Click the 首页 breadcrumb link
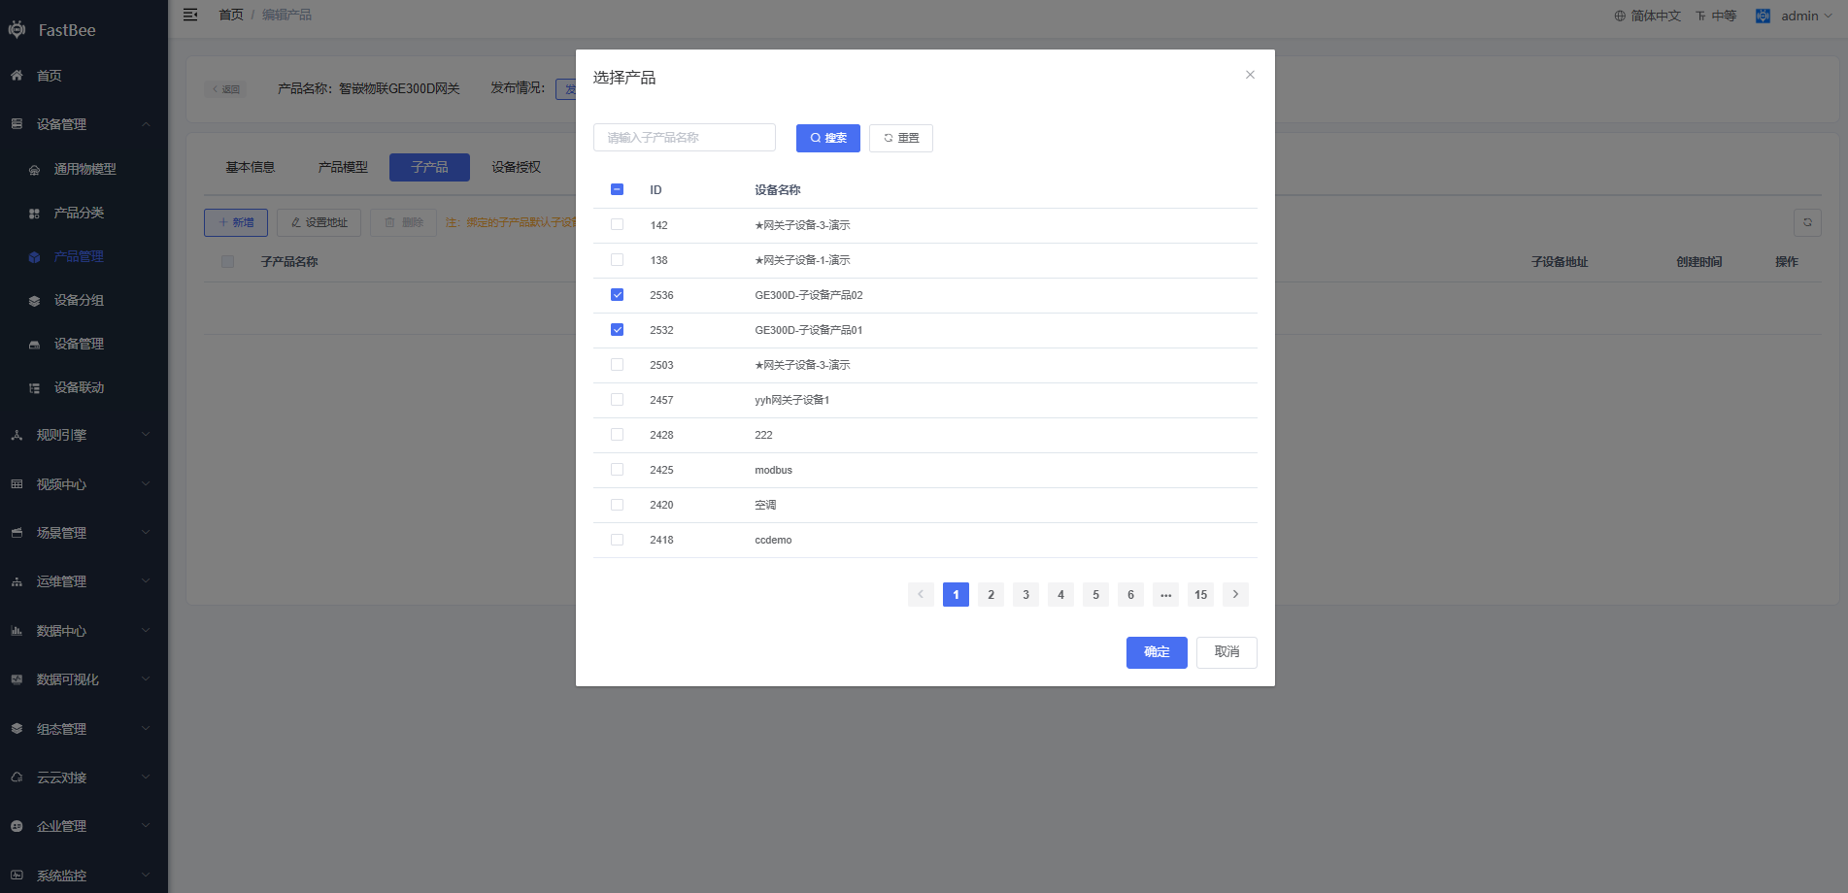This screenshot has height=893, width=1848. (x=231, y=15)
